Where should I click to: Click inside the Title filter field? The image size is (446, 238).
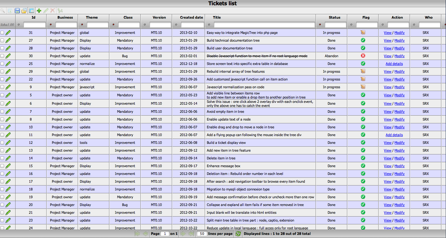[265, 24]
